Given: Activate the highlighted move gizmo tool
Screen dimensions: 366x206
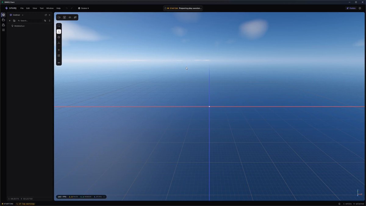Looking at the screenshot, I should (x=59, y=31).
